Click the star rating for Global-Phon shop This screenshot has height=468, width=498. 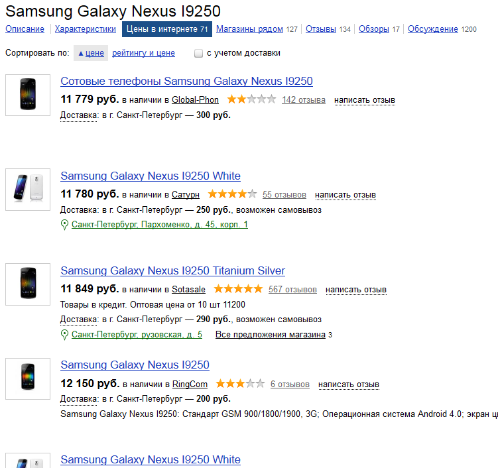coord(251,99)
